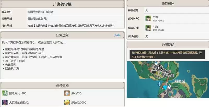Click text 冒险等阶达到 级
The image size is (209, 107).
[37, 19]
